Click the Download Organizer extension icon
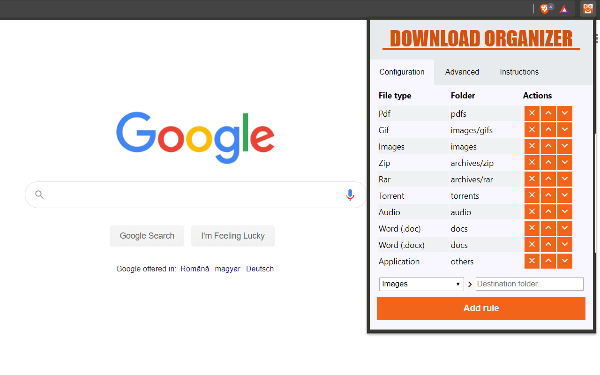Viewport: 600px width, 375px height. tap(588, 8)
